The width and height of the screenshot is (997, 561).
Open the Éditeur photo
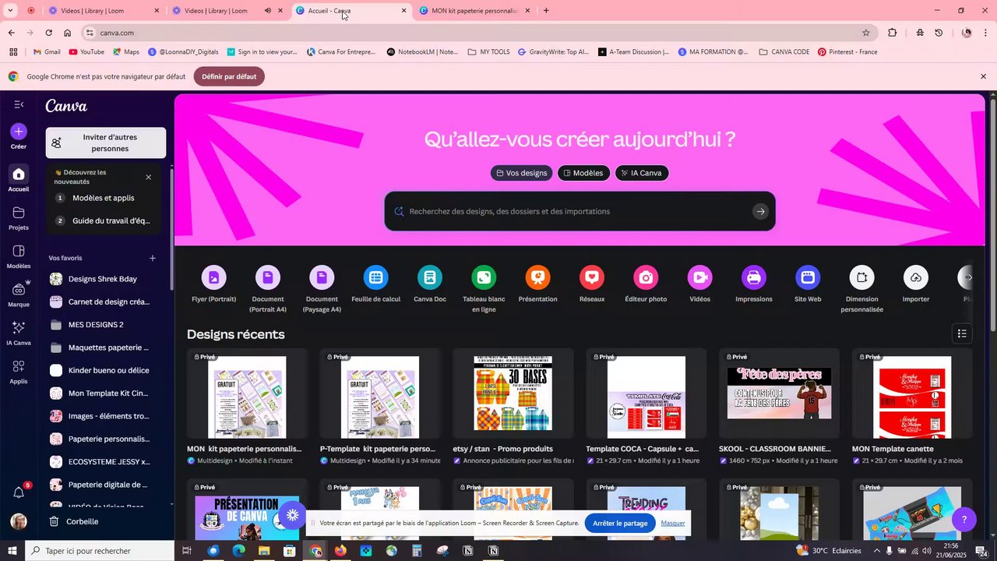[x=646, y=285]
